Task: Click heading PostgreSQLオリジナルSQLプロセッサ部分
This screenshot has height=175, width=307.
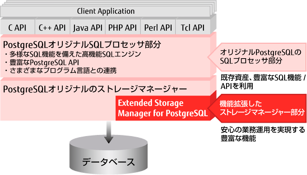Action: [x=82, y=44]
